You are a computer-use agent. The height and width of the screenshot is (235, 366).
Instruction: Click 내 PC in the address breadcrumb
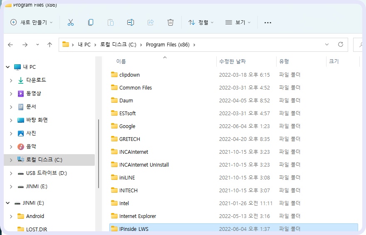[84, 44]
